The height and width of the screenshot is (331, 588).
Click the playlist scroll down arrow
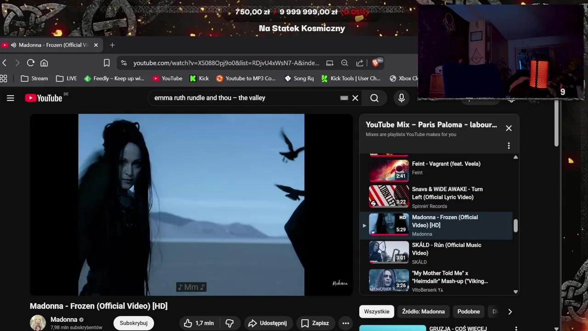coord(515,291)
